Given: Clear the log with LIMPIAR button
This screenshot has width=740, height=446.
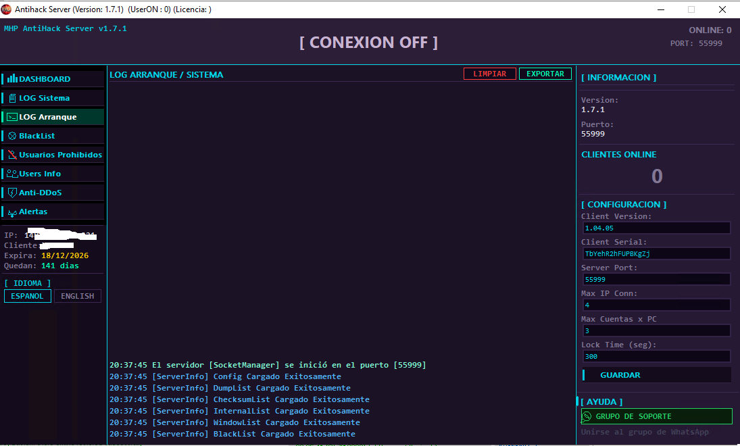Looking at the screenshot, I should (x=490, y=74).
